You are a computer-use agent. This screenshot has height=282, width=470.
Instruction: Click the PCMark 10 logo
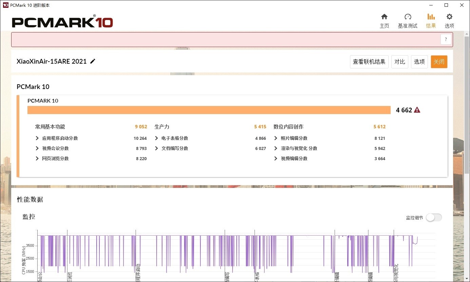point(62,22)
